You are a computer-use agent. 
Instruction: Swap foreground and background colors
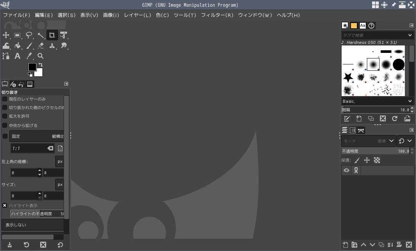(x=41, y=65)
